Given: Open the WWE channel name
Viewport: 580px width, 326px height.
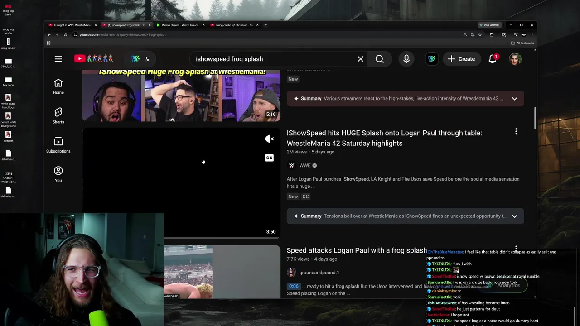Looking at the screenshot, I should tap(305, 165).
